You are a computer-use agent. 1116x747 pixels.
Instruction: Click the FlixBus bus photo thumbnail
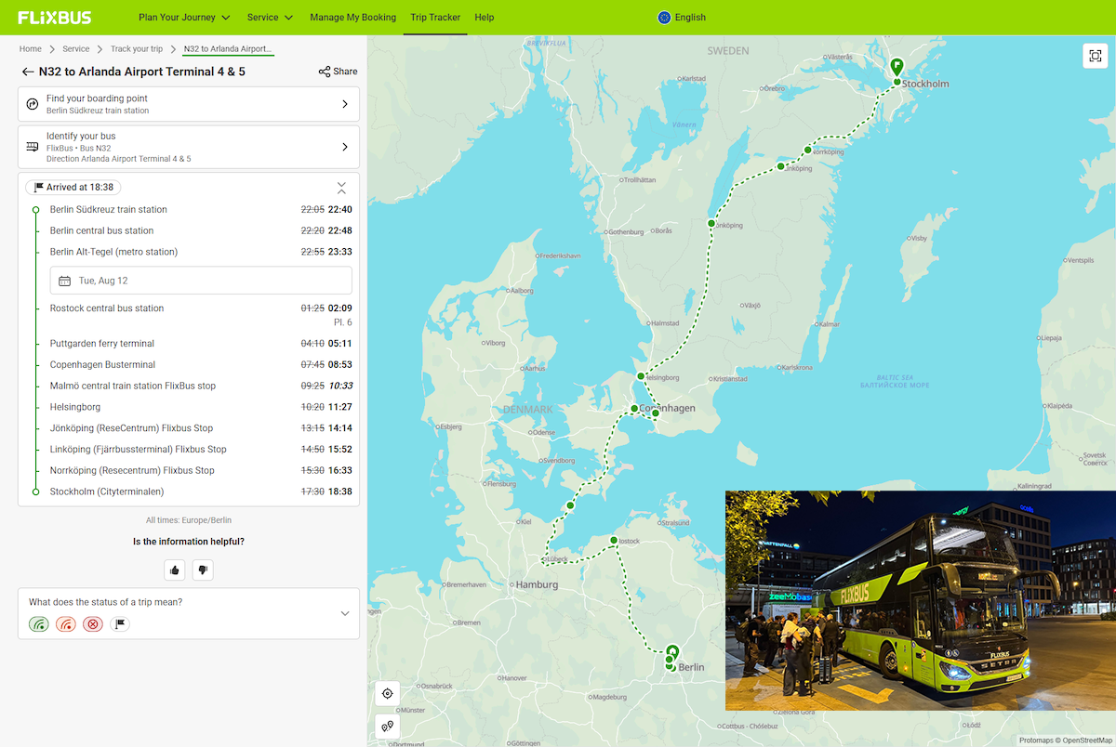920,600
